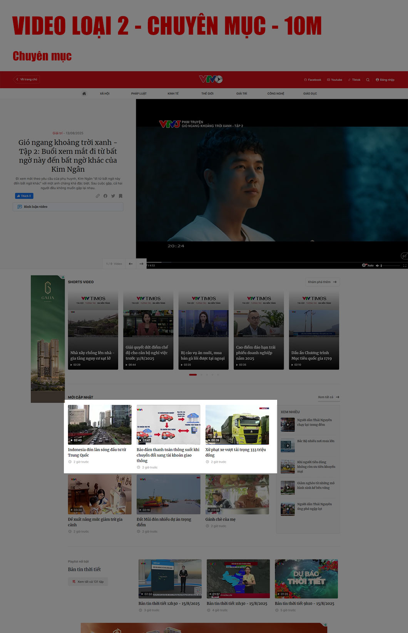Copy the video link using the chain icon
Image resolution: width=408 pixels, height=633 pixels.
coord(98,196)
